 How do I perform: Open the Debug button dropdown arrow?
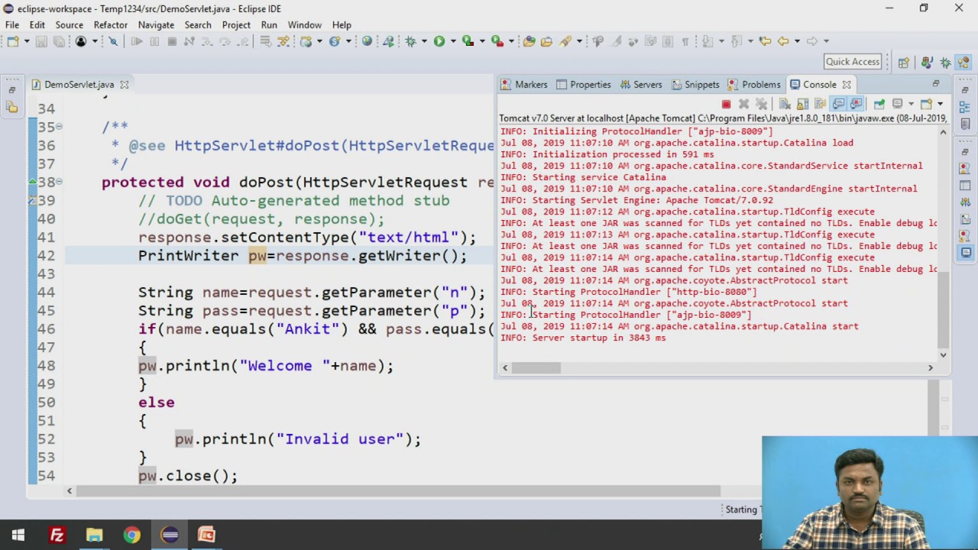[424, 41]
